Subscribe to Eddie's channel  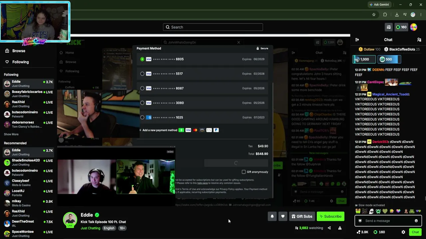[330, 216]
